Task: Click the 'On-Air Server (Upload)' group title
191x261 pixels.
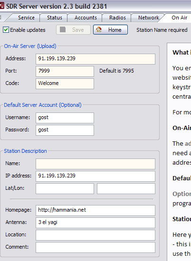Action: click(x=30, y=46)
